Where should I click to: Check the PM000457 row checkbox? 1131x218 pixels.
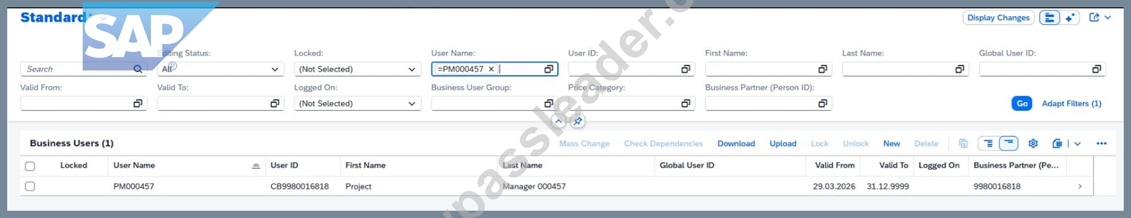(x=30, y=186)
